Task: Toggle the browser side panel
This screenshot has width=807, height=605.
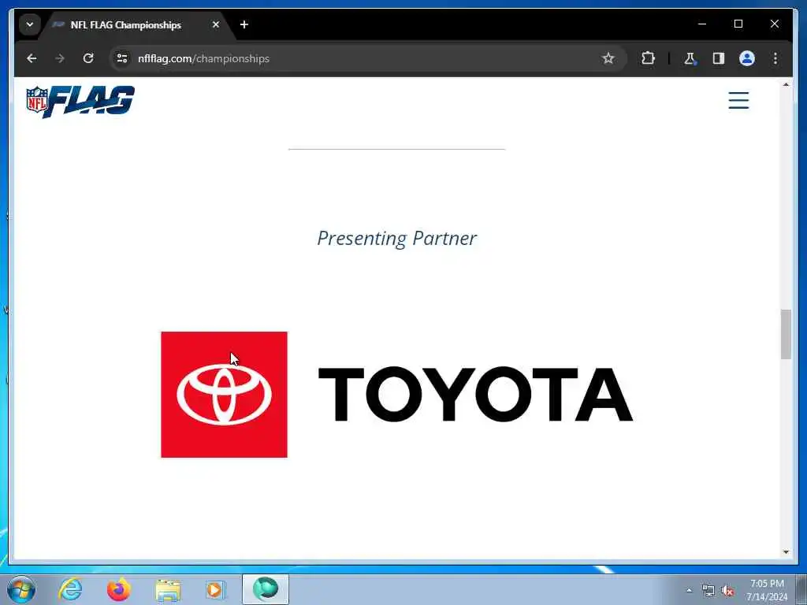Action: click(x=719, y=58)
